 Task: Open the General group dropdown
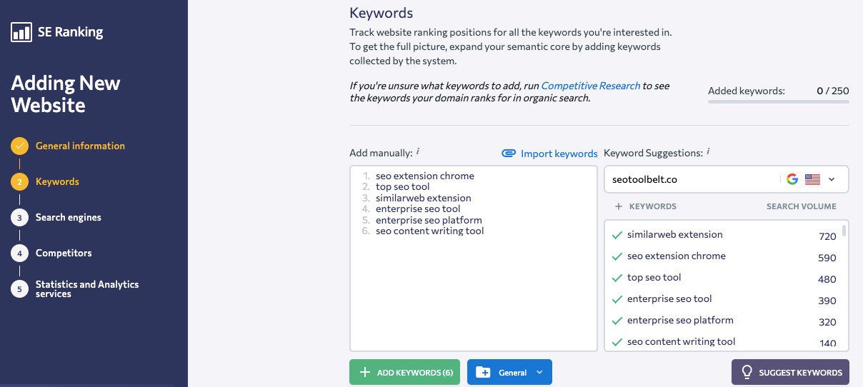tap(539, 372)
